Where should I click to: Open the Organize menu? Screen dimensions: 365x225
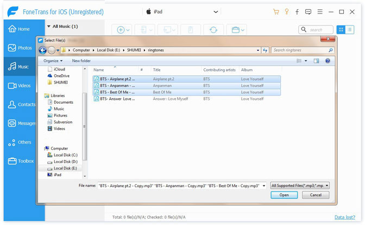coord(53,61)
